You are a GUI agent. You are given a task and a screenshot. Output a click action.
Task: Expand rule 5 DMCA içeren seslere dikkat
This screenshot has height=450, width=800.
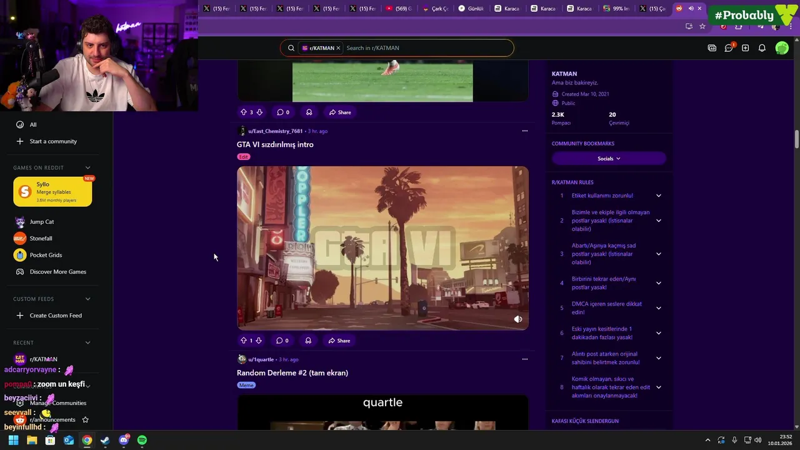point(658,308)
